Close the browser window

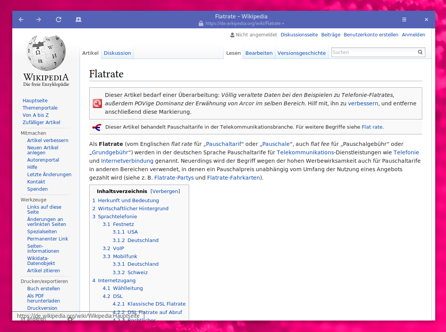[426, 20]
